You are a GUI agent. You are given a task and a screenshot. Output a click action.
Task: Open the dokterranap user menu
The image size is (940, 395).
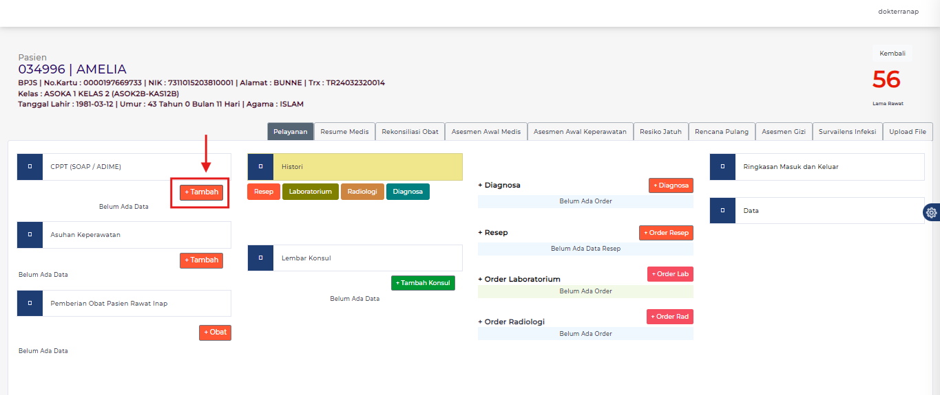click(x=898, y=12)
